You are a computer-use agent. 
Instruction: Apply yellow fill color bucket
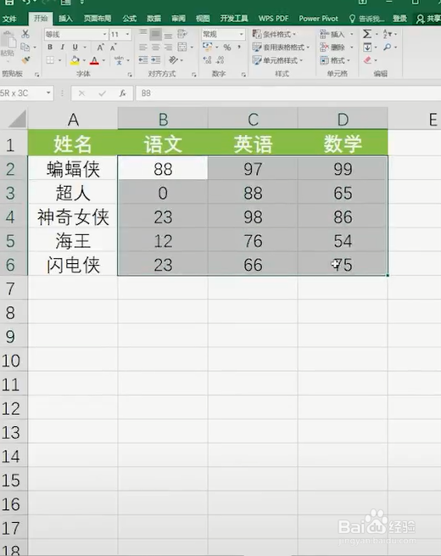click(x=75, y=60)
